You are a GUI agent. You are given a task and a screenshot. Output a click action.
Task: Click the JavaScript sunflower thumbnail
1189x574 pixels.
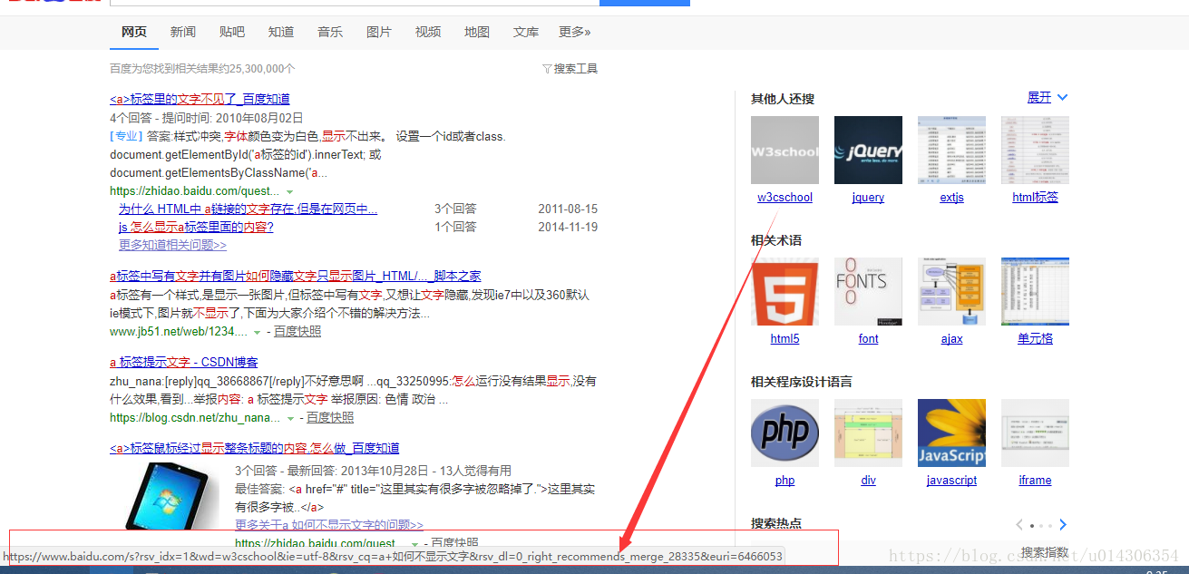click(x=951, y=433)
